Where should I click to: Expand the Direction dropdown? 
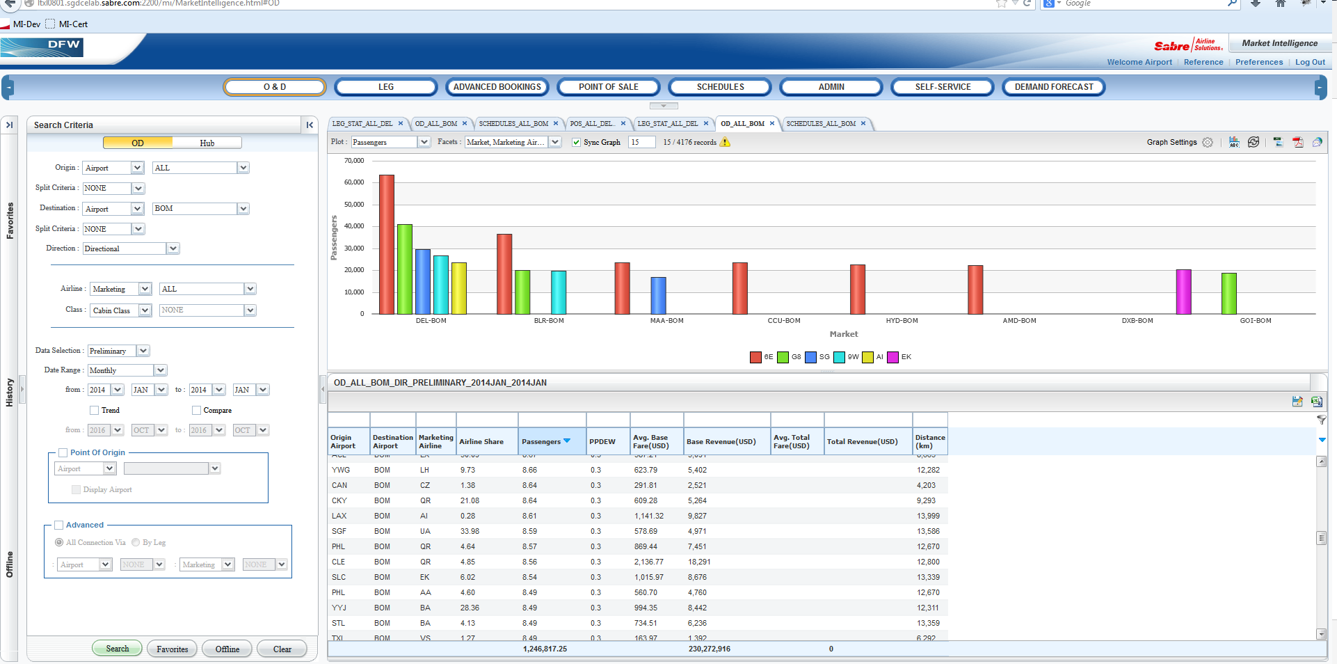[x=173, y=248]
